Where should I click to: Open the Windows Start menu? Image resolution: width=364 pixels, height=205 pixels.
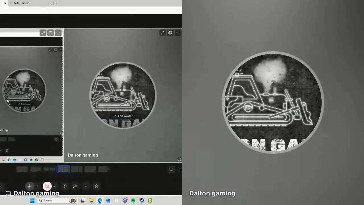32,200
